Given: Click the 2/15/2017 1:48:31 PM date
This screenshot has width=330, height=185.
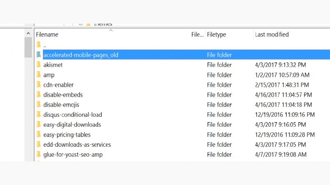Looking at the screenshot, I should click(282, 85).
